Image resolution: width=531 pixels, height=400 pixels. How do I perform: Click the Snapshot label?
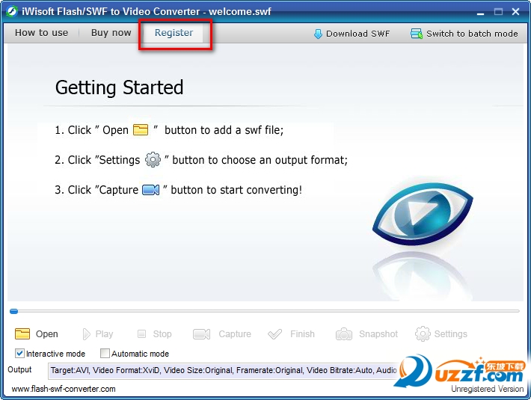[378, 334]
